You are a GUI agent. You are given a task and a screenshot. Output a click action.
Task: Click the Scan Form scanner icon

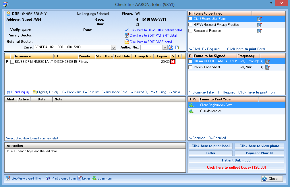pyautogui.click(x=94, y=178)
